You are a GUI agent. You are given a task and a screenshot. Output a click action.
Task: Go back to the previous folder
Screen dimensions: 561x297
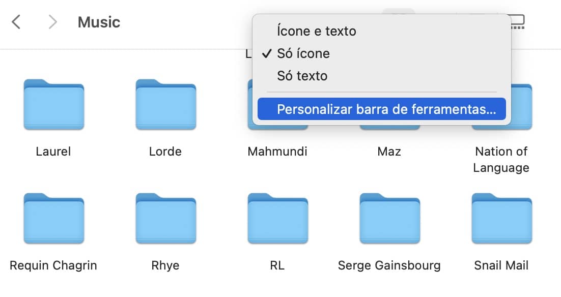[x=16, y=22]
